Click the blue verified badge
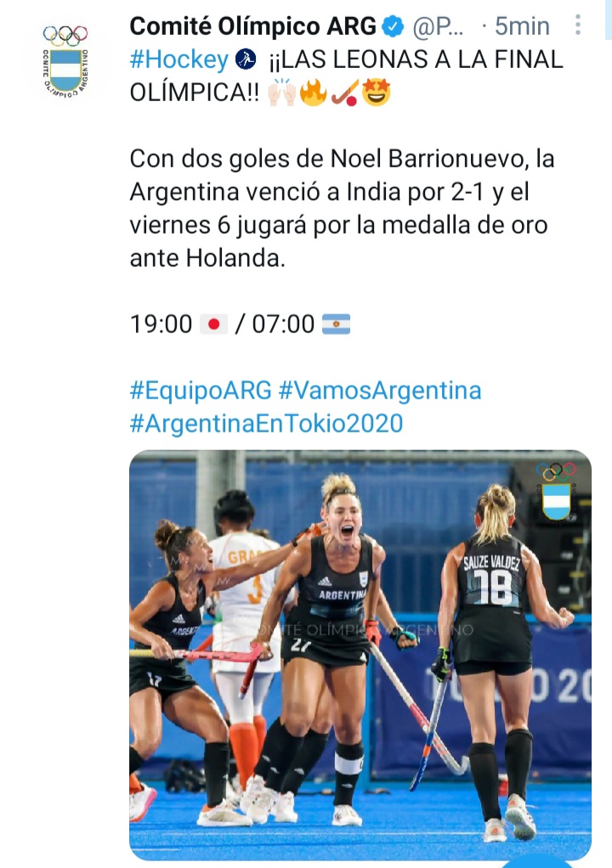The image size is (612, 868). (394, 26)
